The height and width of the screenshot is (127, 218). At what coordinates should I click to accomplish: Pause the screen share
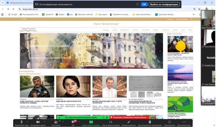pyautogui.click(x=111, y=122)
